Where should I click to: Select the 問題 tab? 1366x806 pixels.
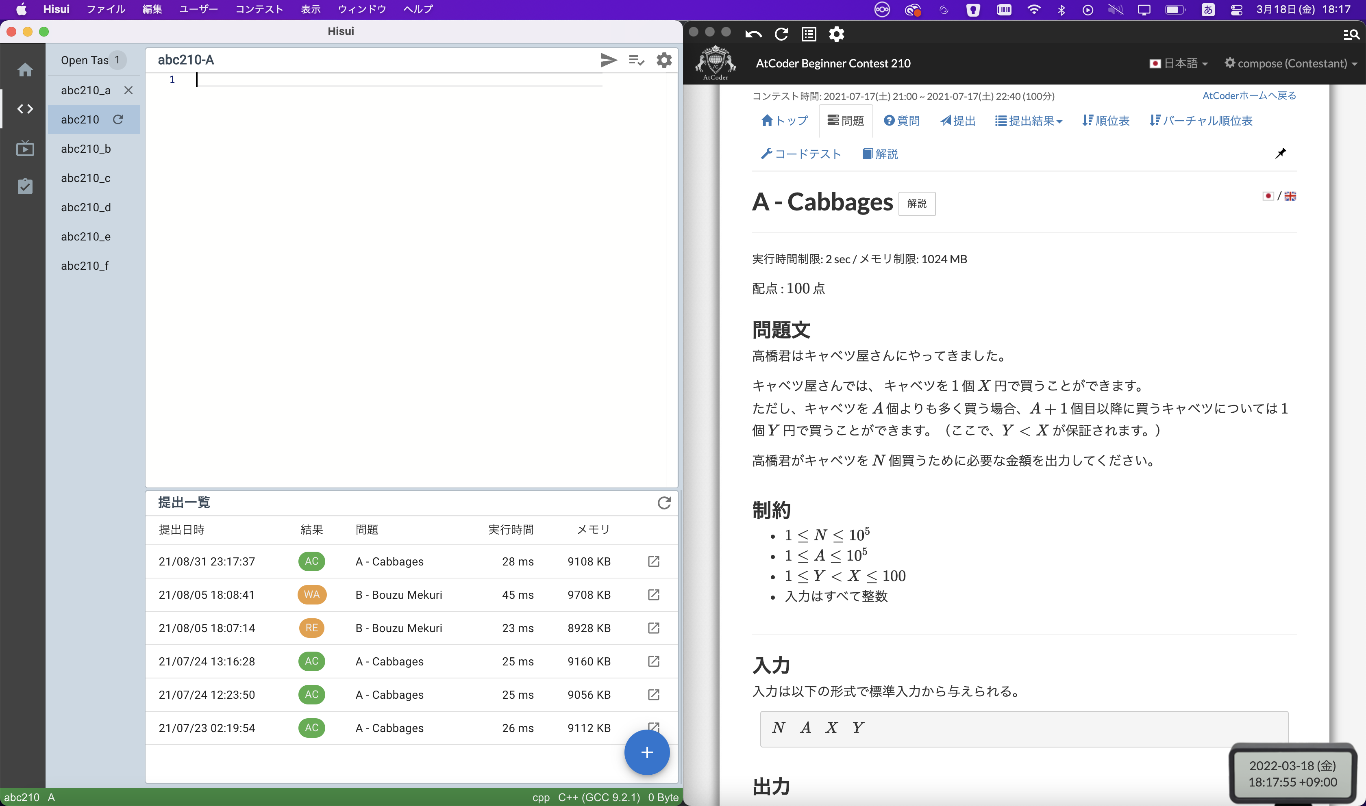click(846, 121)
